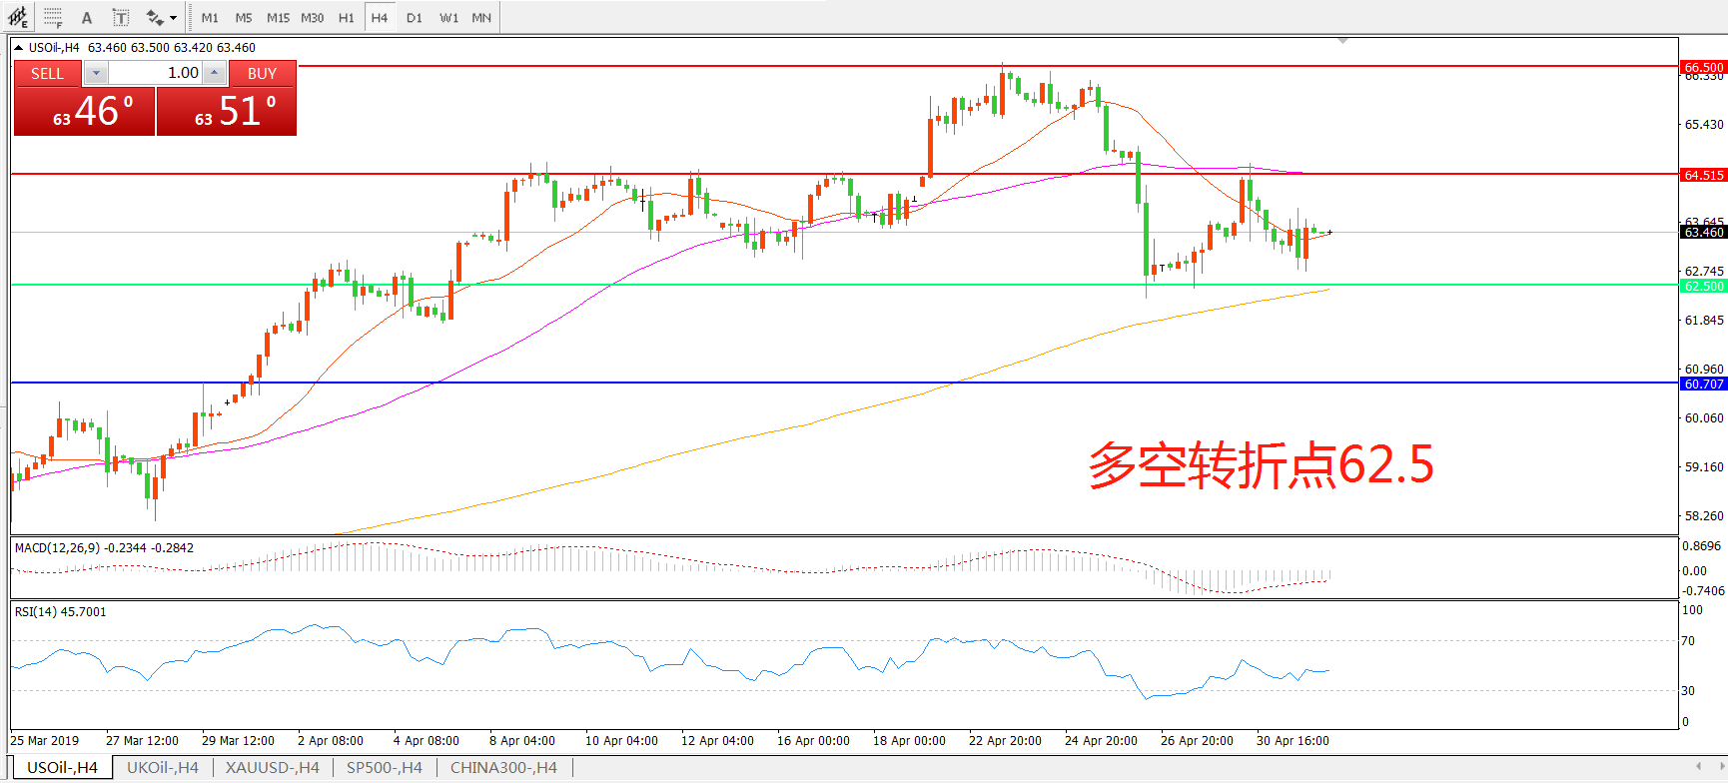This screenshot has width=1728, height=783.
Task: Switch to the H1 timeframe
Action: click(346, 17)
